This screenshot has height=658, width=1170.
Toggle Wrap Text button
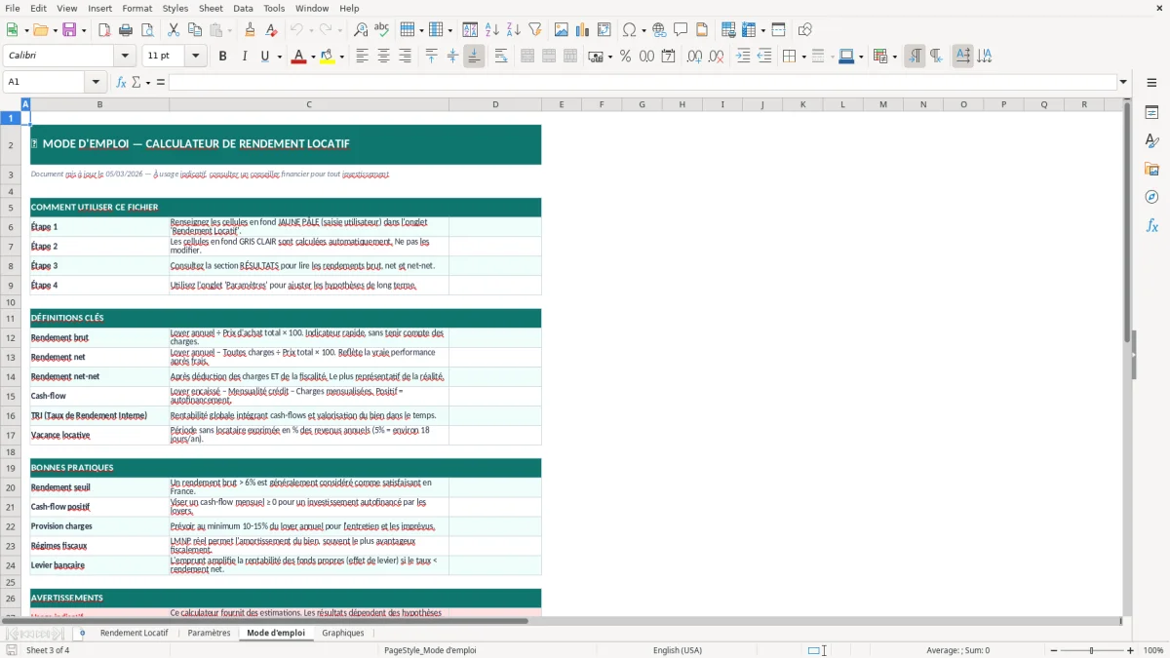coord(501,57)
